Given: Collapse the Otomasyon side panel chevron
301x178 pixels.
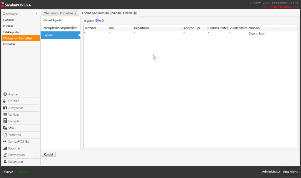Looking at the screenshot, I should point(36,13).
